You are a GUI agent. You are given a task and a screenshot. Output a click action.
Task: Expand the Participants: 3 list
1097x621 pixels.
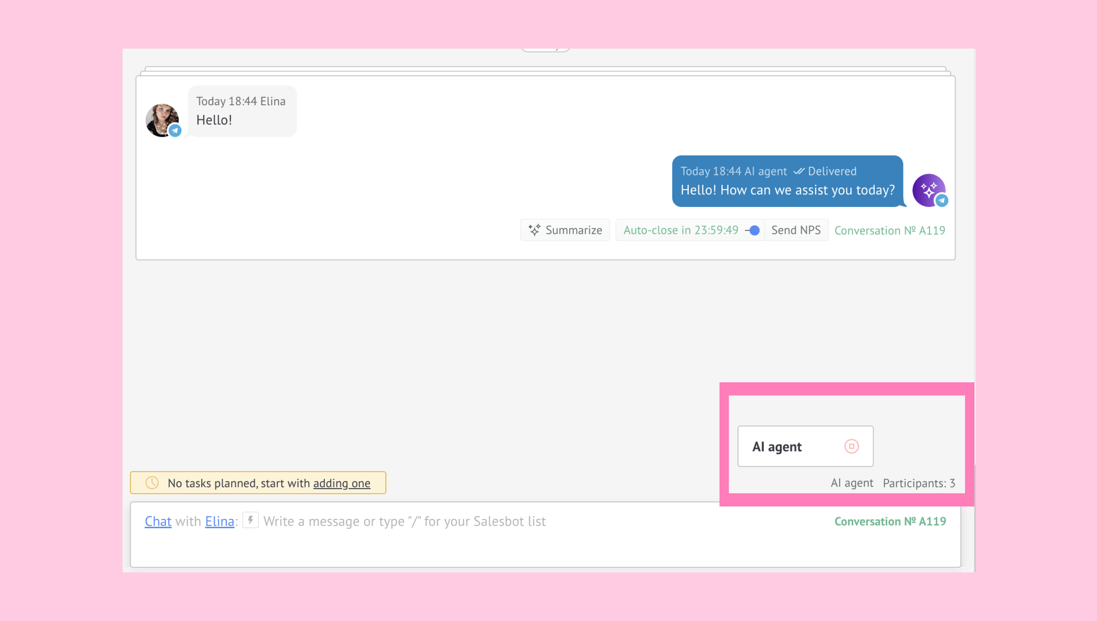(919, 483)
